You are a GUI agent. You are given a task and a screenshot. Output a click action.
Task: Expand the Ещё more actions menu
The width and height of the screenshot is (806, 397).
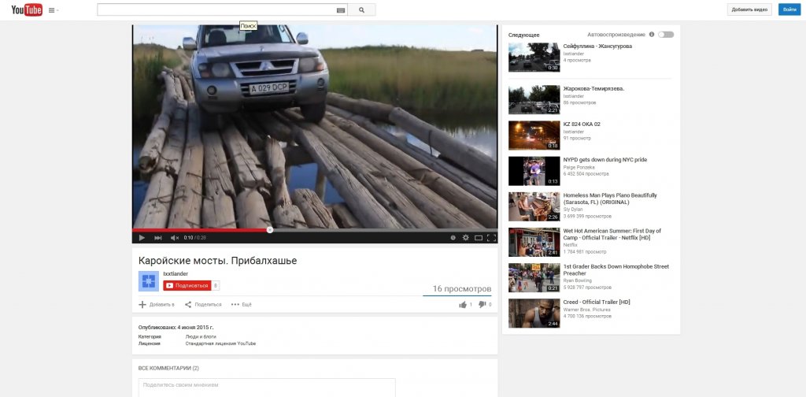point(242,304)
